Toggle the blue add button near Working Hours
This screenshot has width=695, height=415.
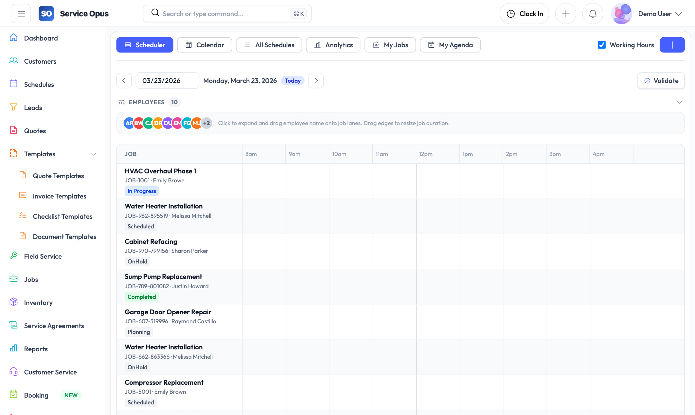pos(672,45)
